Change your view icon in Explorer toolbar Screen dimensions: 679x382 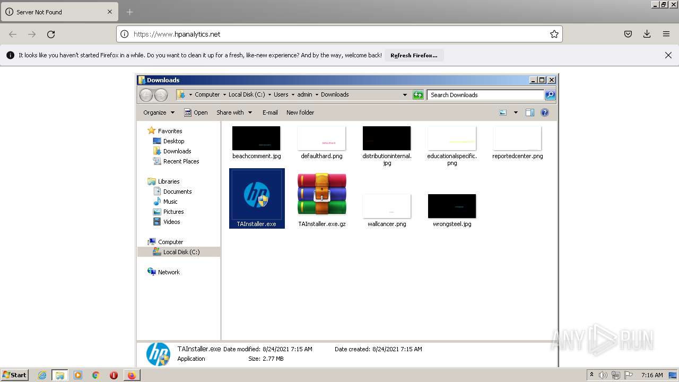tap(503, 112)
